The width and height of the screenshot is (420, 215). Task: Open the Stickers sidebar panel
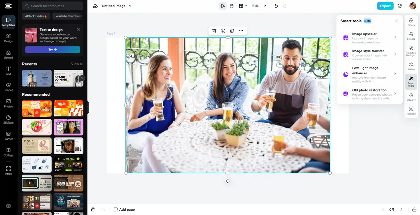[x=8, y=120]
